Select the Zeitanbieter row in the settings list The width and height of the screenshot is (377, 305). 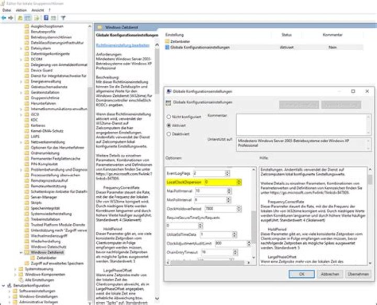point(264,41)
